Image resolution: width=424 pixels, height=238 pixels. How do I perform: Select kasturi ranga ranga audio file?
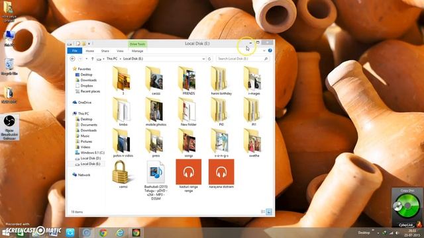click(188, 176)
